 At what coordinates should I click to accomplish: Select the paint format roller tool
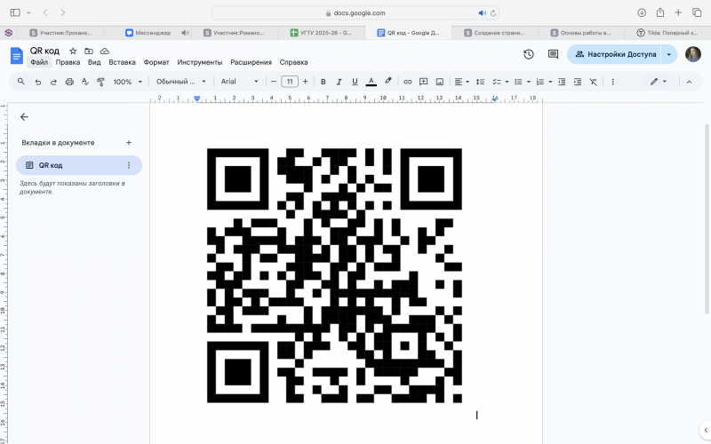click(100, 82)
